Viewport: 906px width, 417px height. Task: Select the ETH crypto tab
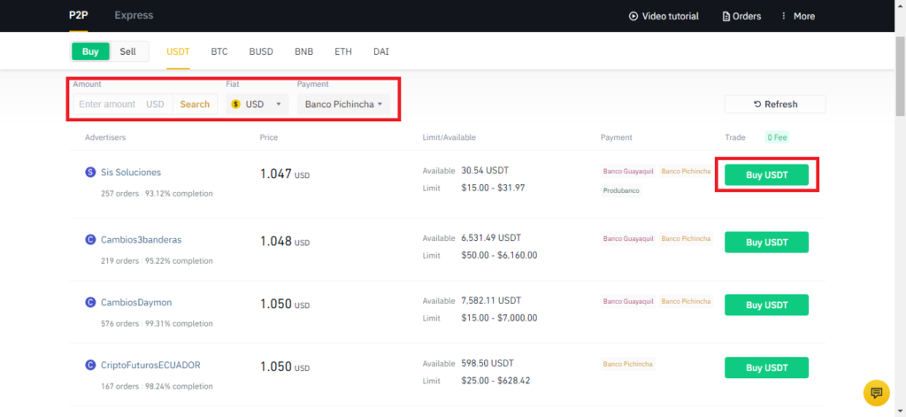coord(343,51)
